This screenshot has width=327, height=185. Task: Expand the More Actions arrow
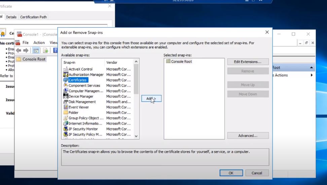coord(312,75)
